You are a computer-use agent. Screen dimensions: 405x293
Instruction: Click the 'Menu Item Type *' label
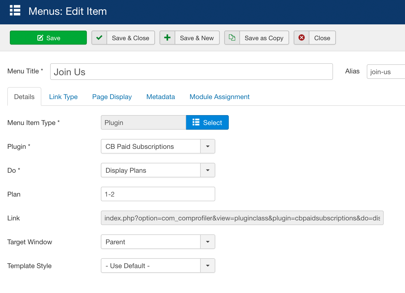pyautogui.click(x=34, y=123)
